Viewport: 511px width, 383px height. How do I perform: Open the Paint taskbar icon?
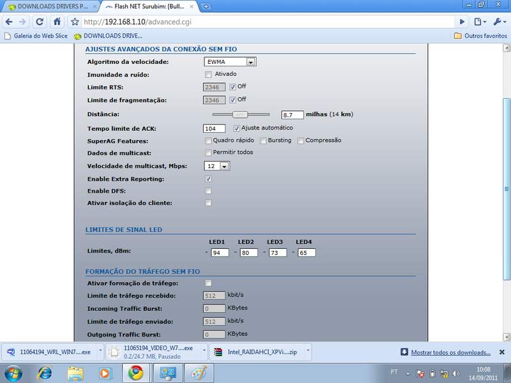[199, 373]
